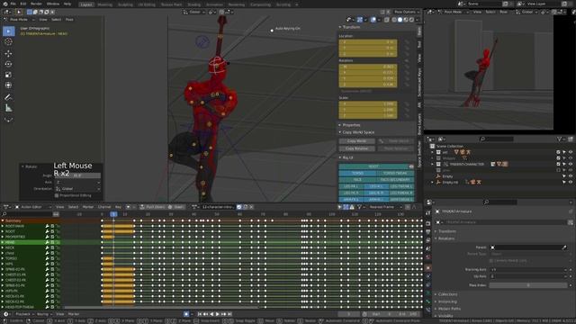The height and width of the screenshot is (324, 576).
Task: Click the outliner filter funnel icon
Action: click(559, 139)
